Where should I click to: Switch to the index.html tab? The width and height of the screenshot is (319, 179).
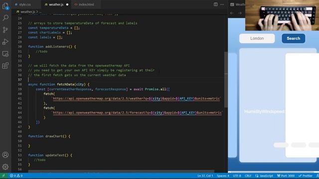(x=86, y=4)
